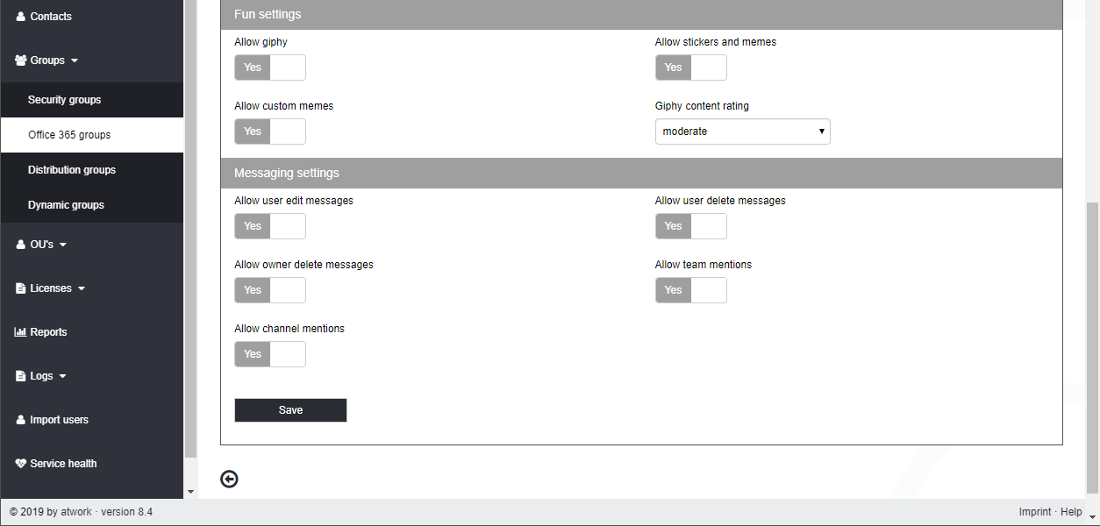Viewport: 1100px width, 526px height.
Task: Click the Save button
Action: [x=290, y=410]
